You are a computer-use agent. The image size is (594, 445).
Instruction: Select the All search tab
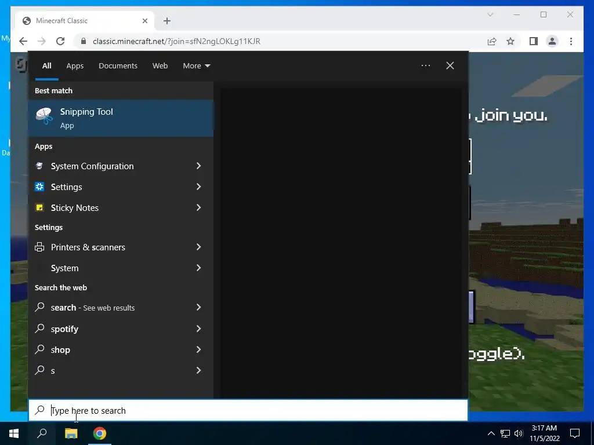tap(46, 66)
